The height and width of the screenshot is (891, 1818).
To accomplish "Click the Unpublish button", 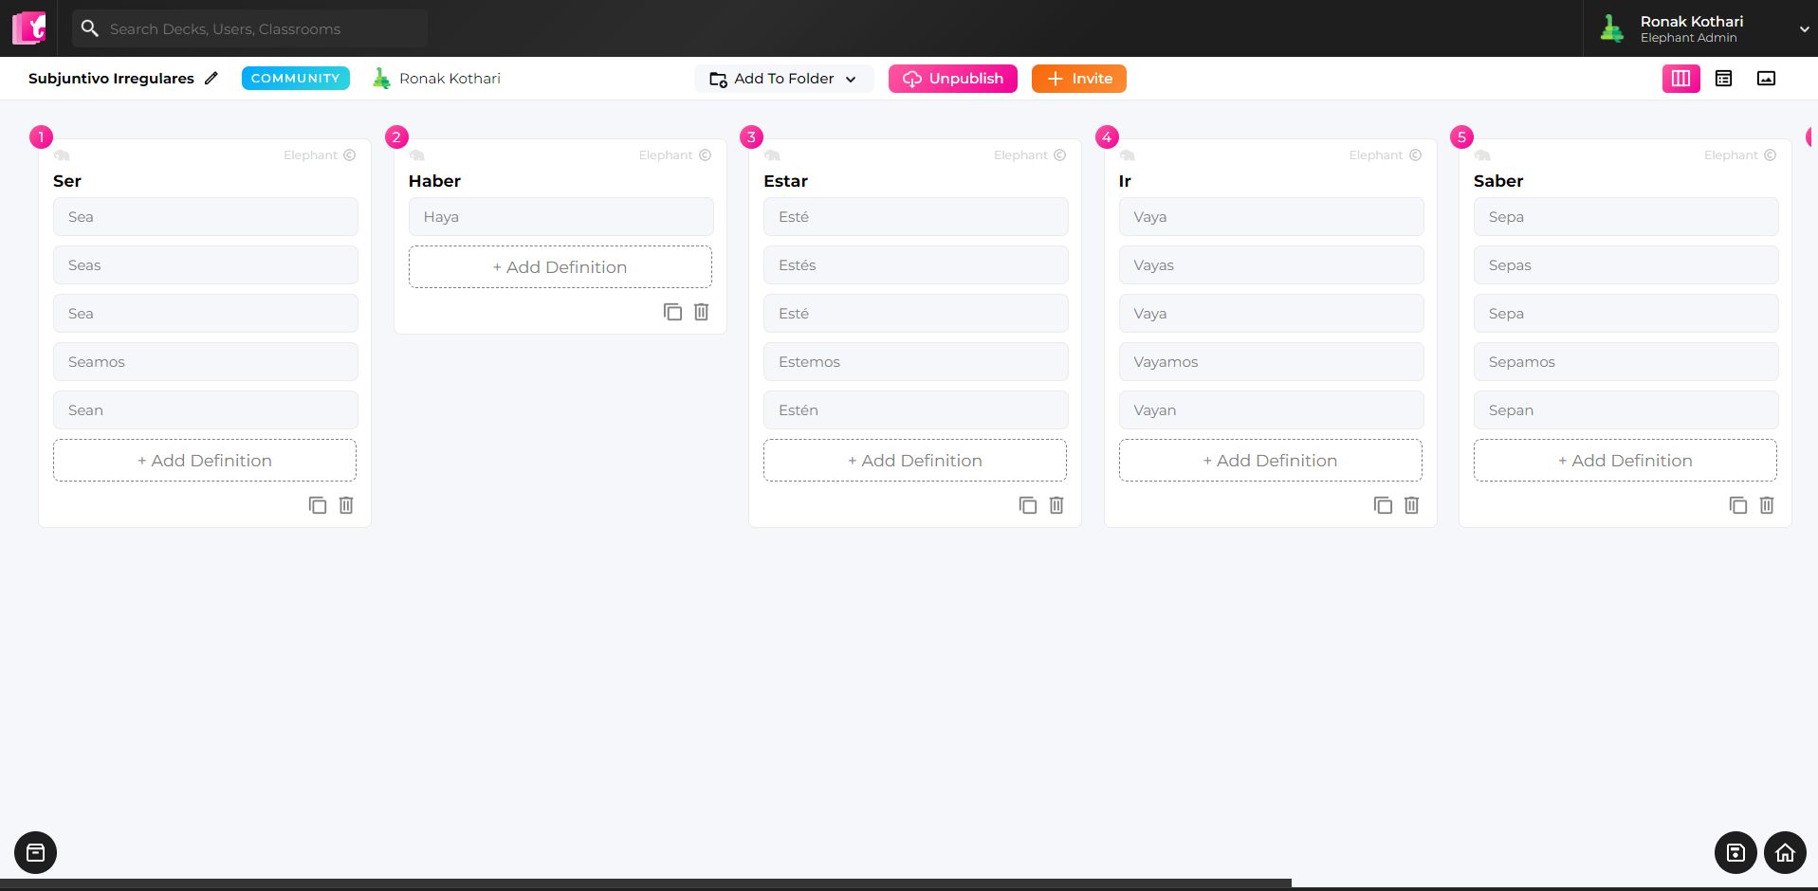I will [952, 79].
